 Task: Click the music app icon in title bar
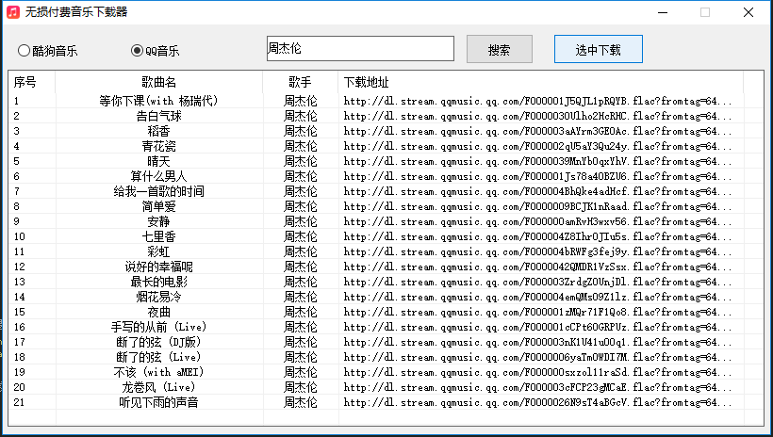point(14,12)
